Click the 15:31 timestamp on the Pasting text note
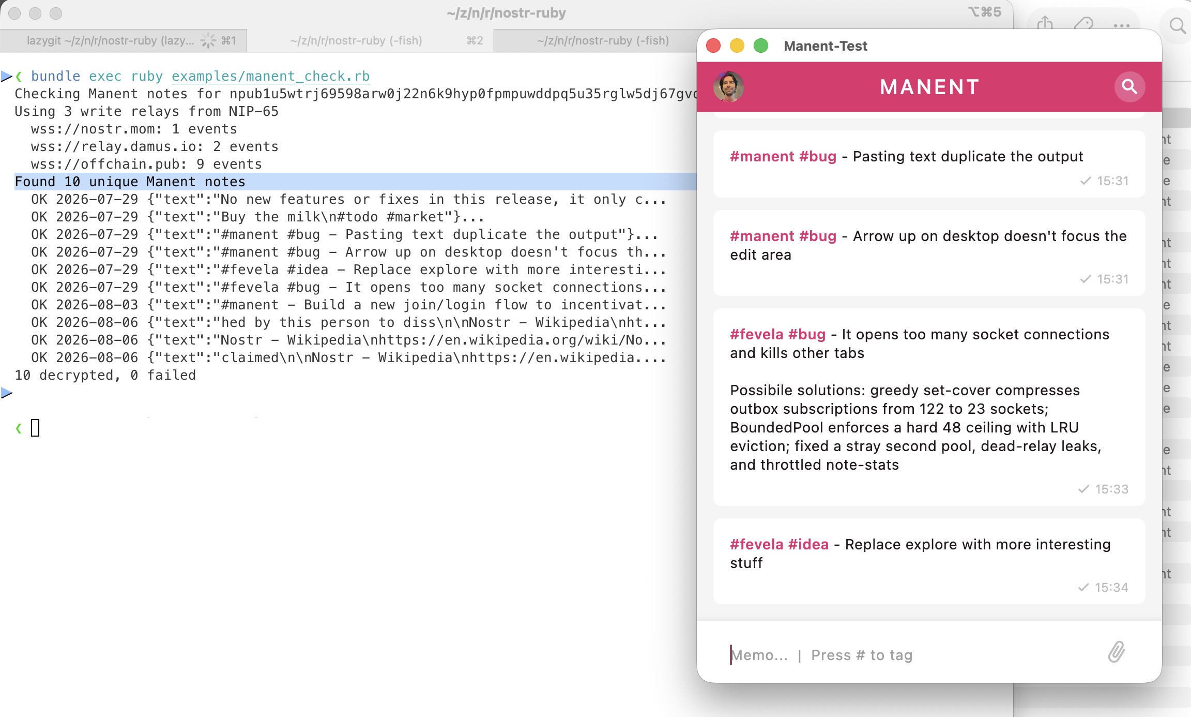1191x717 pixels. click(1112, 181)
